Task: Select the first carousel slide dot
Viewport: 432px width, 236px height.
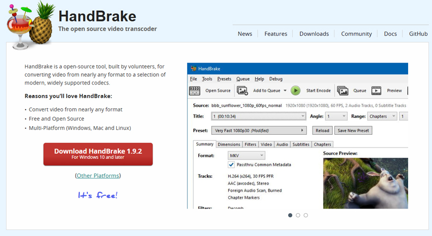Action: tap(290, 215)
